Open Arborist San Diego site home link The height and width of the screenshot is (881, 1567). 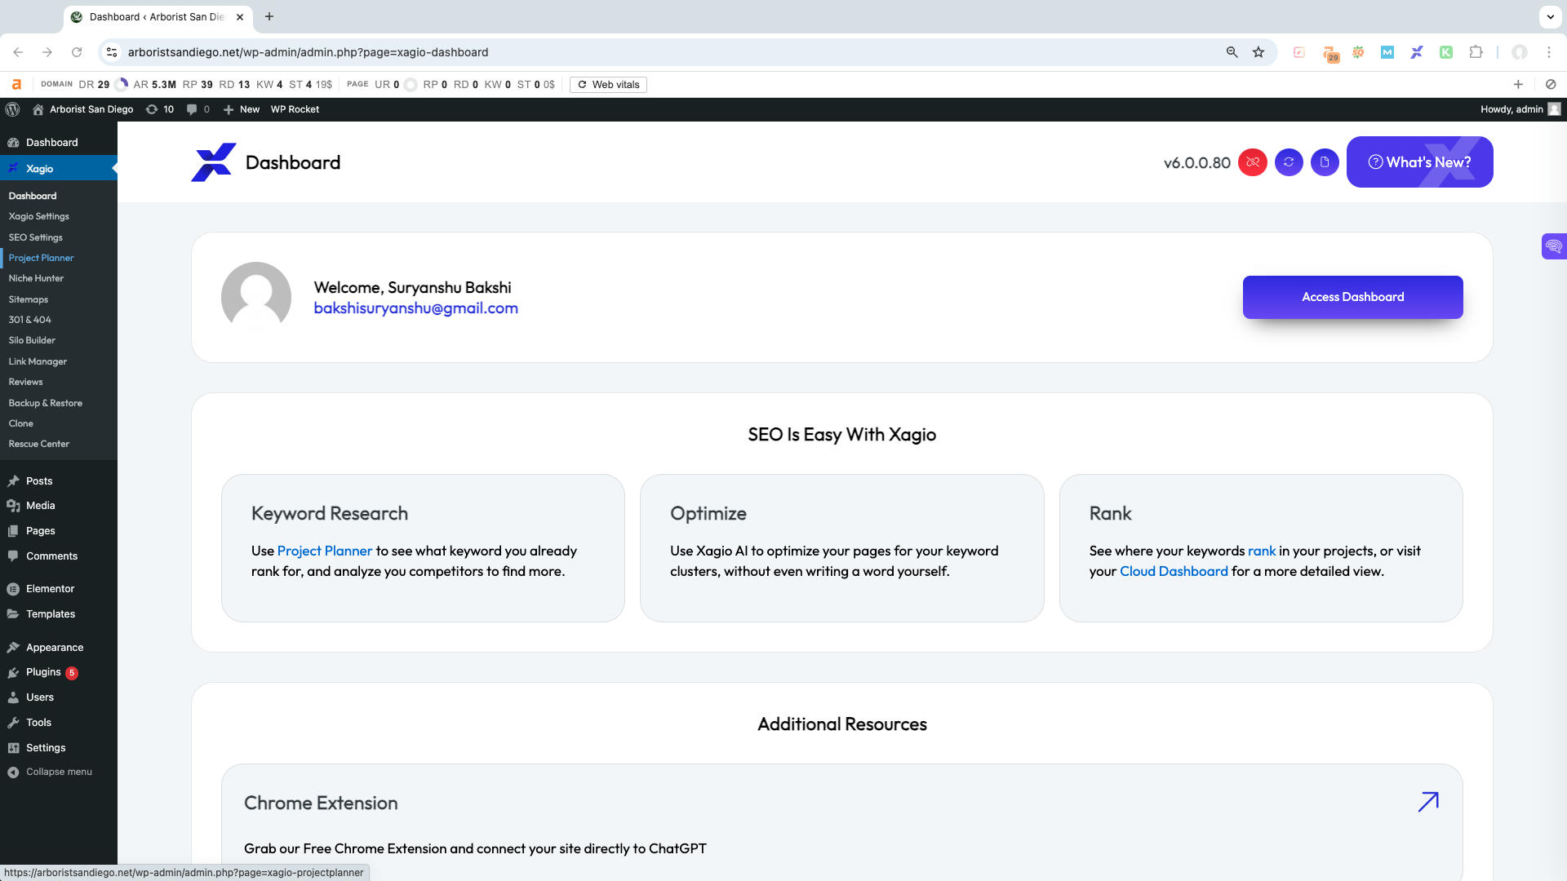pyautogui.click(x=82, y=109)
